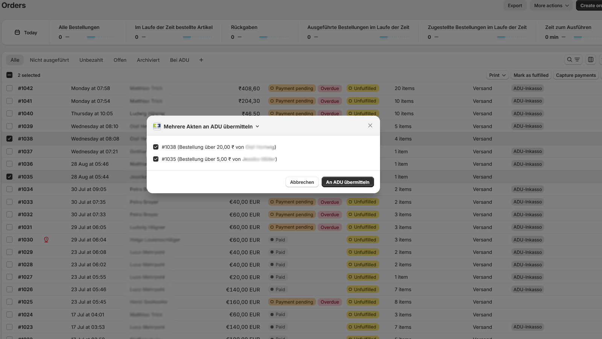Add a new view with the plus icon
This screenshot has height=339, width=602.
201,60
